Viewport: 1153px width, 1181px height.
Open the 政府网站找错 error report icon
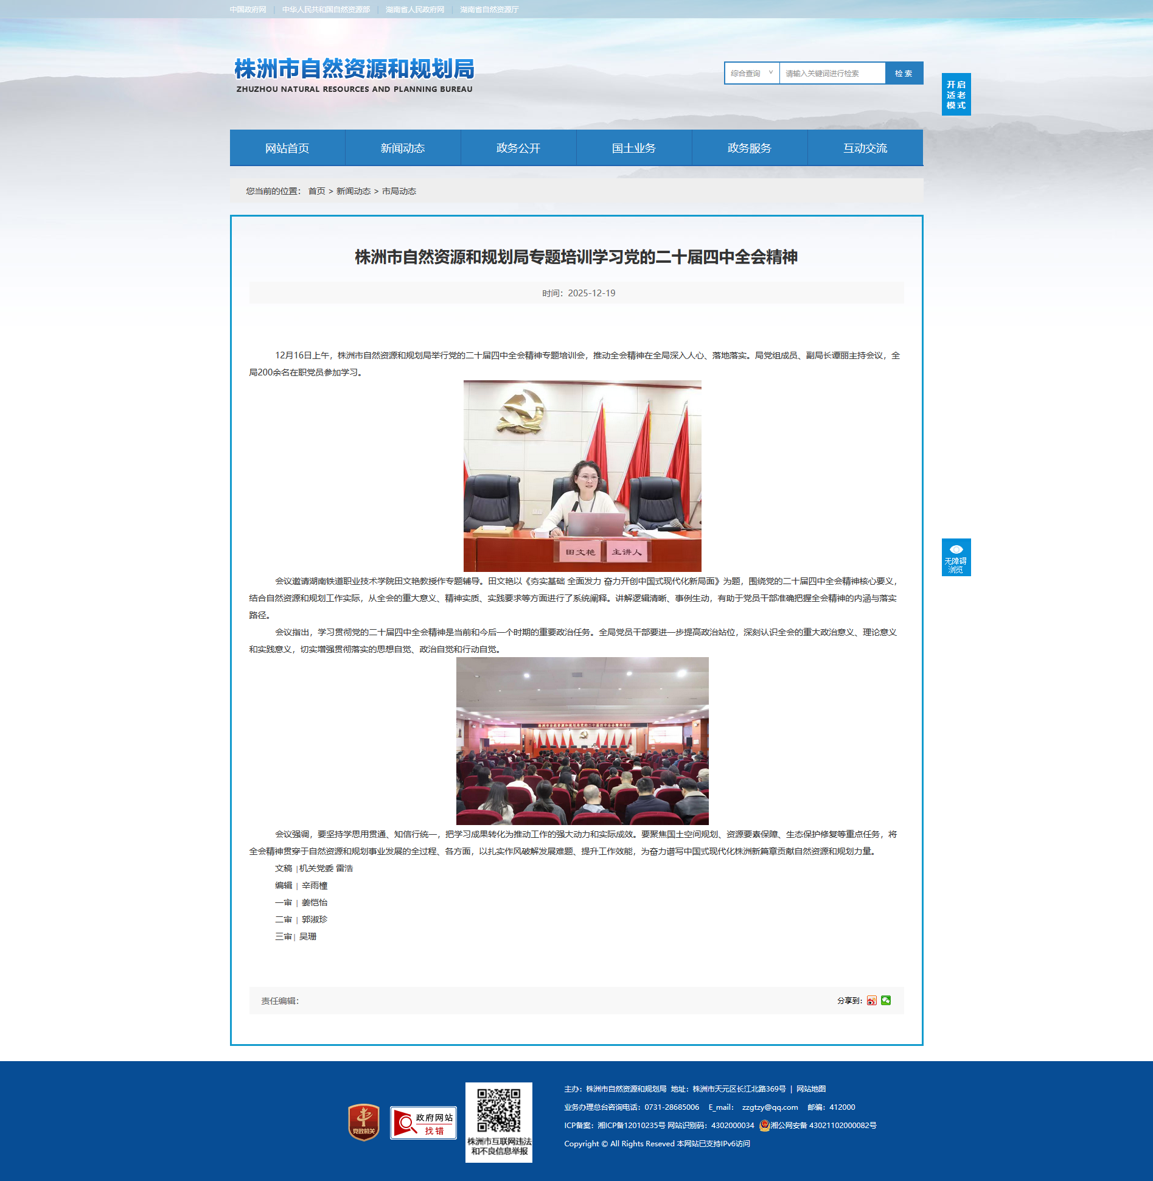pos(423,1123)
